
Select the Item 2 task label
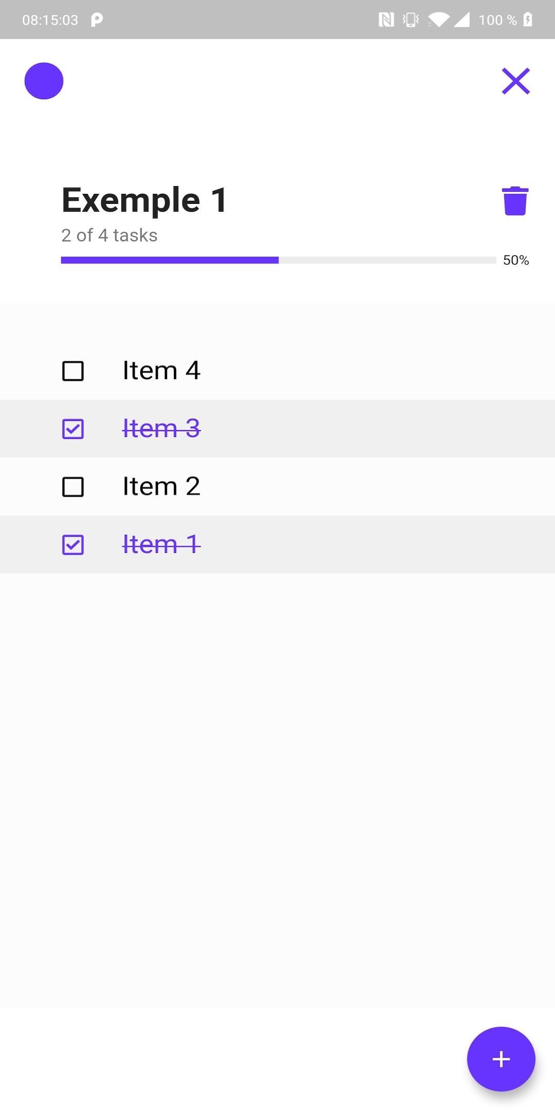pos(161,486)
